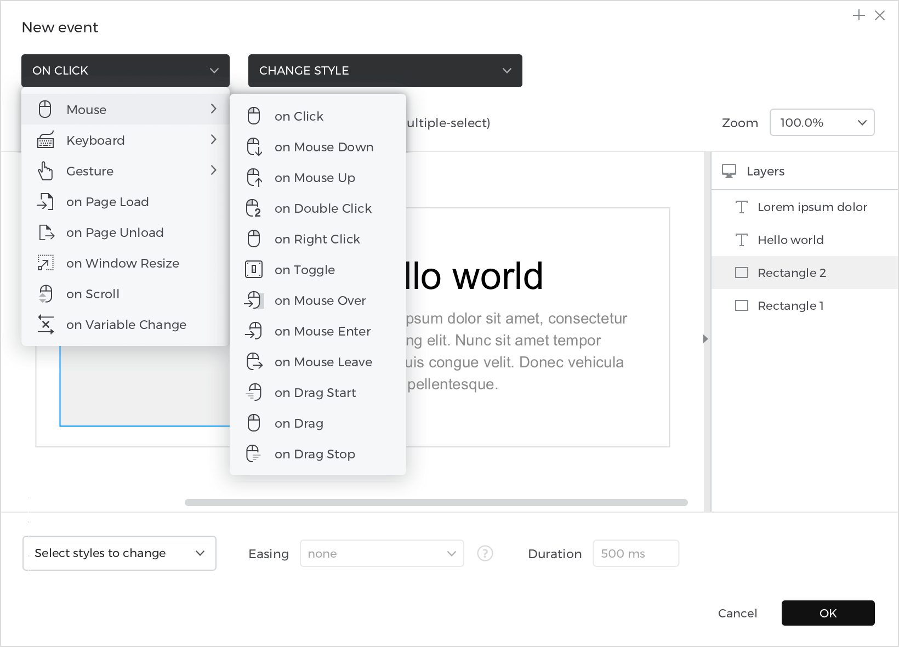The width and height of the screenshot is (899, 647).
Task: Click the on Variable Change icon
Action: click(45, 325)
